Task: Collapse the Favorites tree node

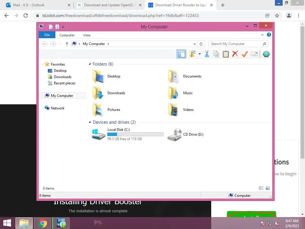Action: pos(43,64)
